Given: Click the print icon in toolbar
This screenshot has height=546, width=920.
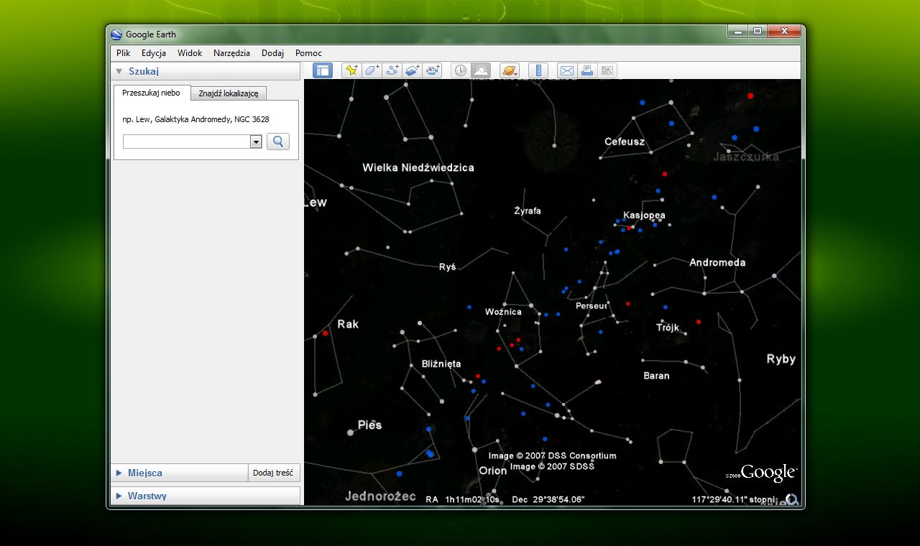Looking at the screenshot, I should pos(587,70).
